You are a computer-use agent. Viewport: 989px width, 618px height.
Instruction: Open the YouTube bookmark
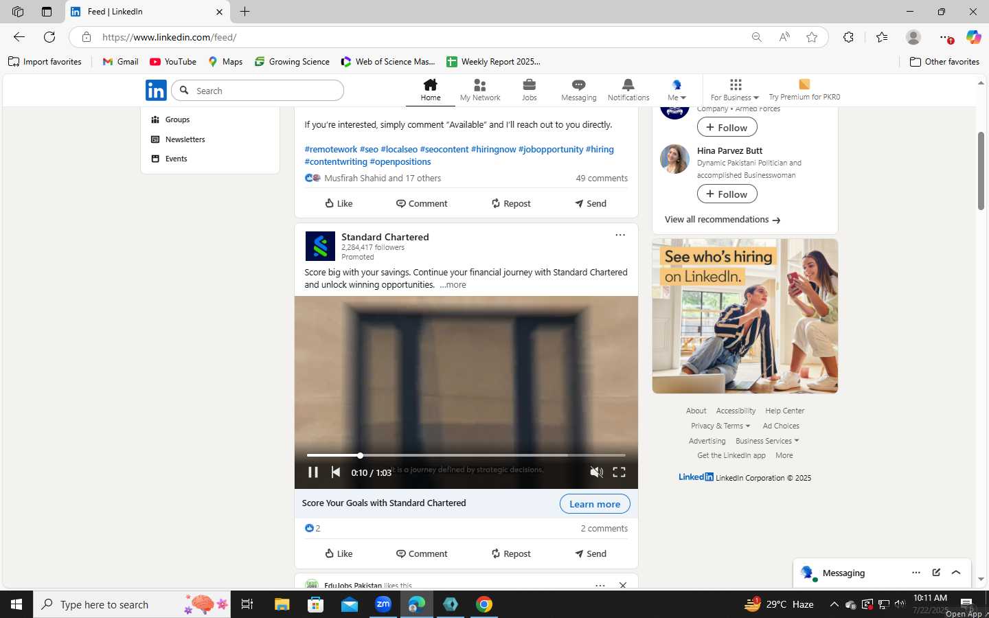click(173, 62)
